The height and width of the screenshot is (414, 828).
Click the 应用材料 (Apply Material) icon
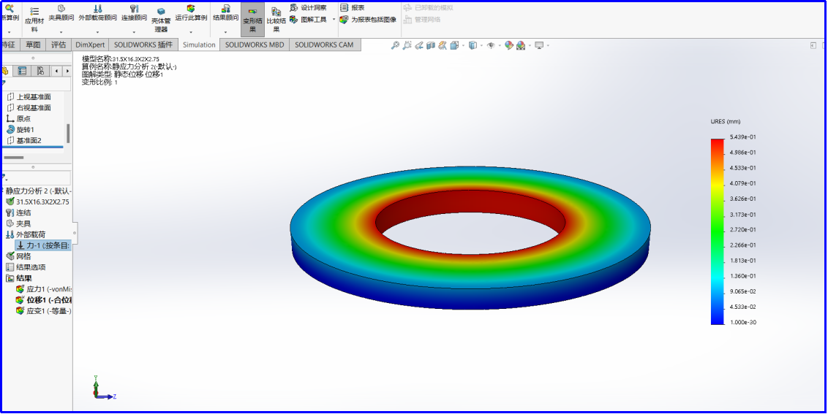tap(34, 16)
